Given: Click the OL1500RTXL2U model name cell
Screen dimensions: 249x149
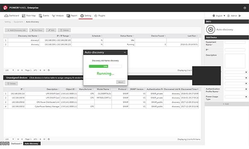Looking at the screenshot, I should [x=103, y=94].
